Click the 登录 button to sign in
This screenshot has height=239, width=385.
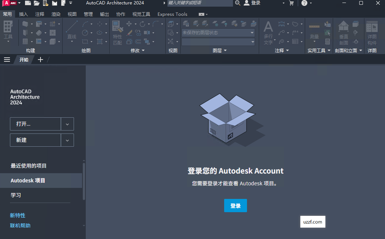tap(235, 206)
